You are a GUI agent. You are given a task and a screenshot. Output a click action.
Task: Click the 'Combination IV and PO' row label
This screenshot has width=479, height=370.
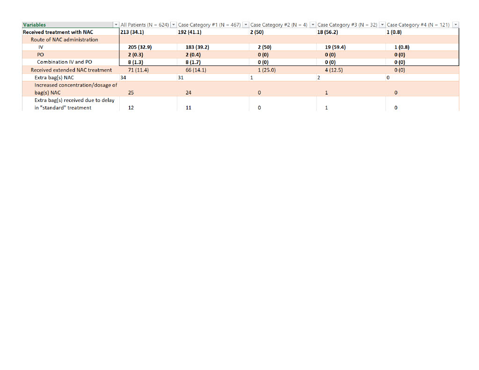(x=65, y=62)
